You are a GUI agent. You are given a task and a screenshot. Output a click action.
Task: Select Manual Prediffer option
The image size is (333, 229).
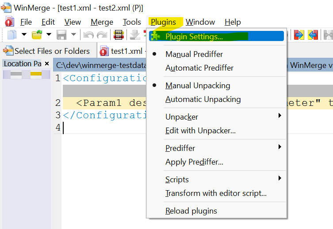point(216,54)
